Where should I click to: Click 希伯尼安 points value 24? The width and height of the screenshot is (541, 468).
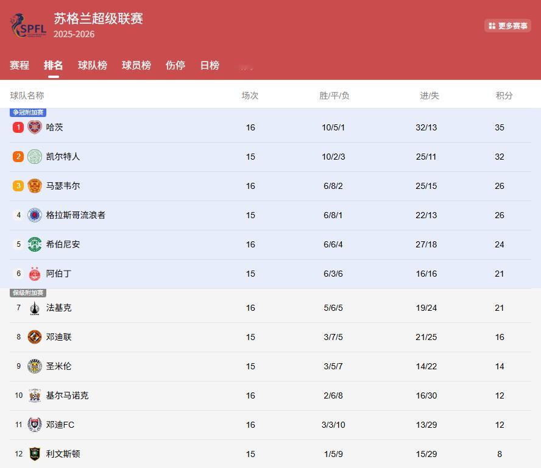[x=500, y=244]
